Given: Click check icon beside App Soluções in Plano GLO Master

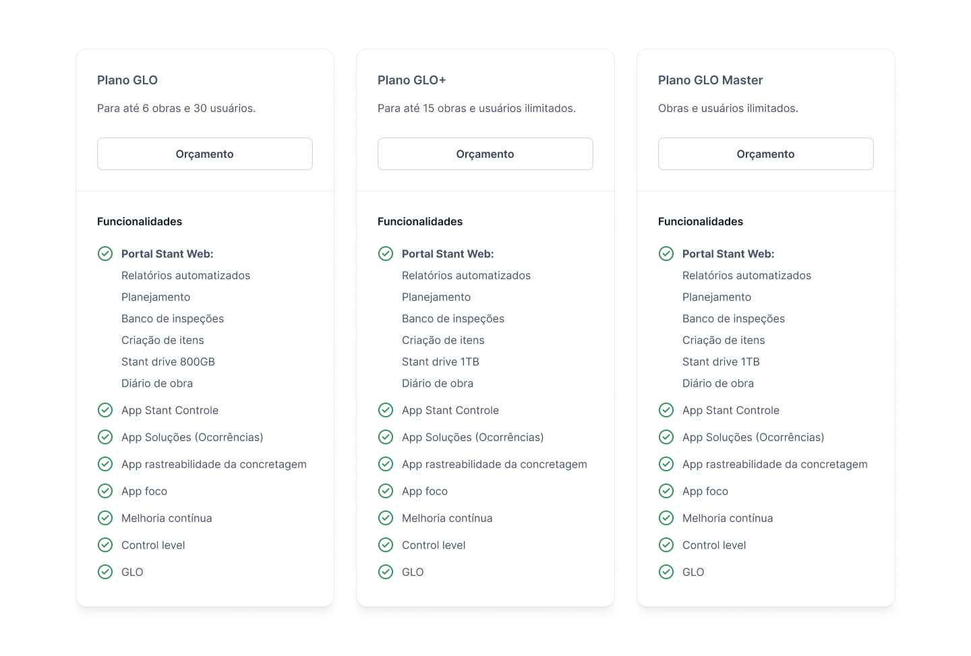Looking at the screenshot, I should tap(666, 437).
